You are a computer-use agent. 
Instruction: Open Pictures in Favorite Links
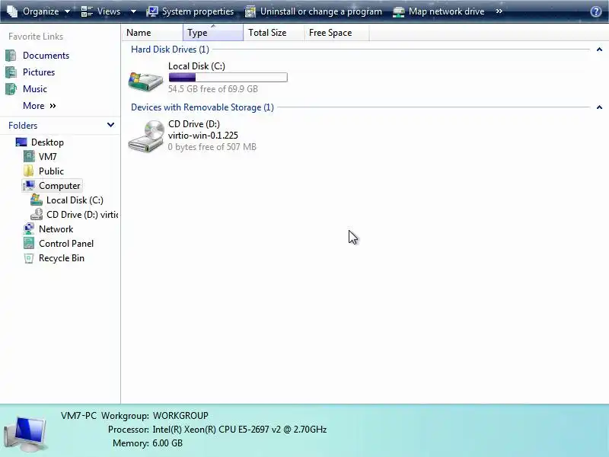click(x=39, y=72)
